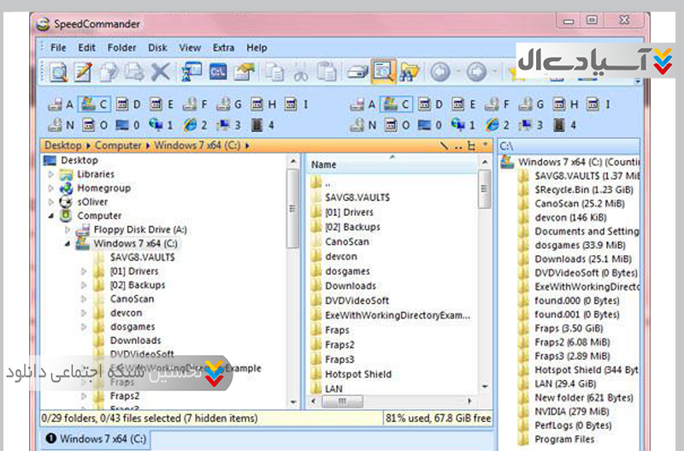This screenshot has width=684, height=451.
Task: Collapse the Computer tree node
Action: [50, 216]
